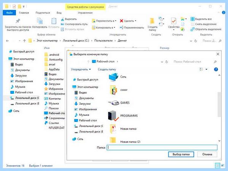Click Deselect all in ribbon
The height and width of the screenshot is (171, 228).
point(204,24)
